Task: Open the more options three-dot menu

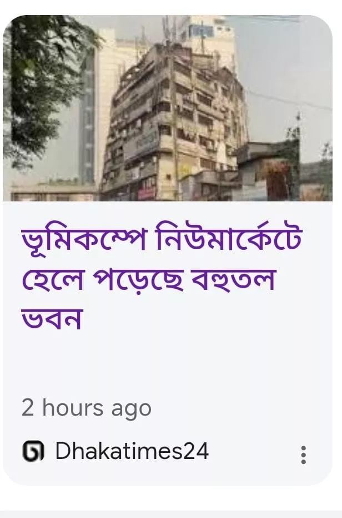Action: pos(303,455)
